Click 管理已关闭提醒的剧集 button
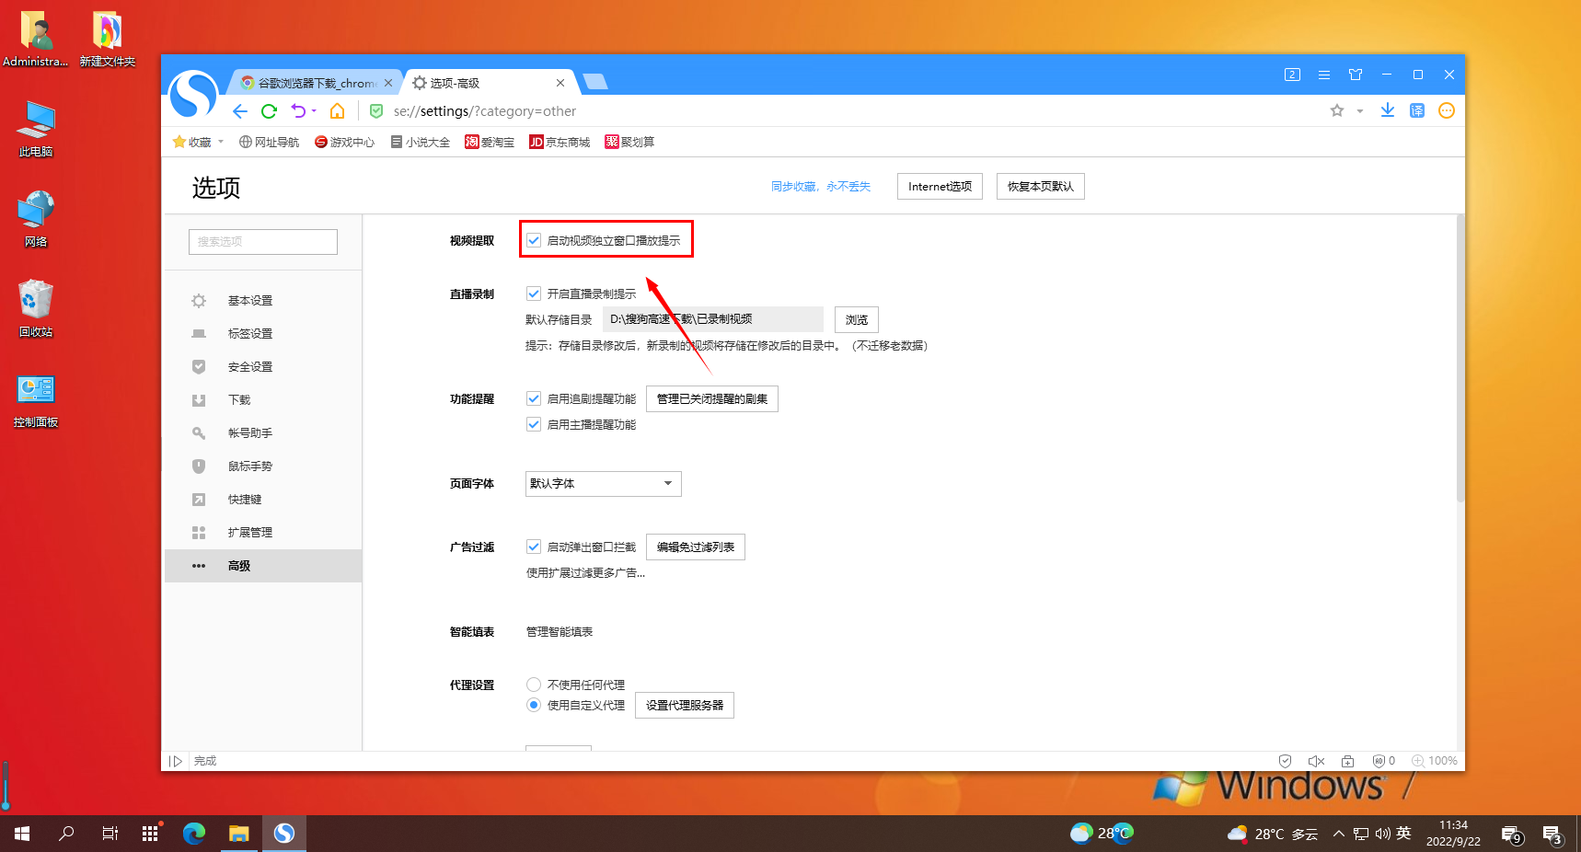The height and width of the screenshot is (852, 1581). (712, 398)
